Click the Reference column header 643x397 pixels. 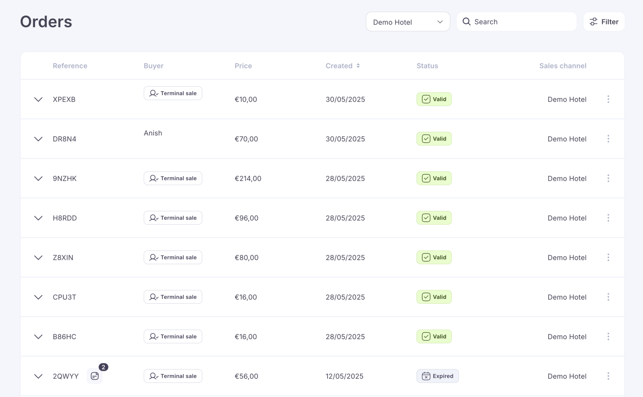pyautogui.click(x=70, y=66)
